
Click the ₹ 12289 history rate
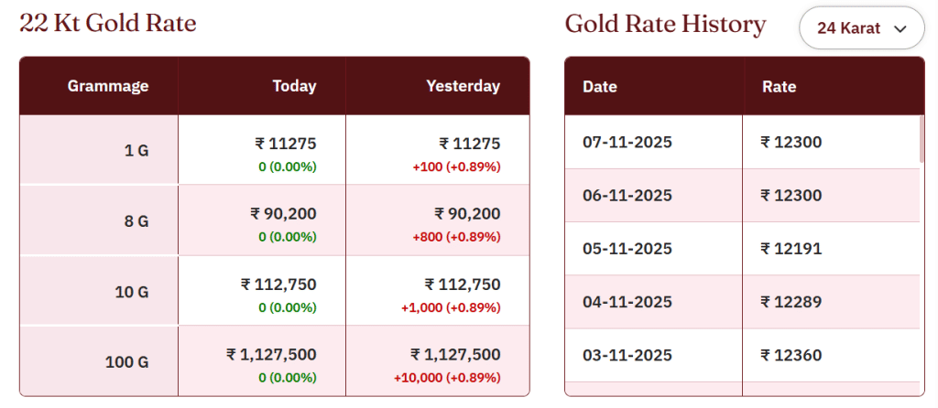click(791, 302)
